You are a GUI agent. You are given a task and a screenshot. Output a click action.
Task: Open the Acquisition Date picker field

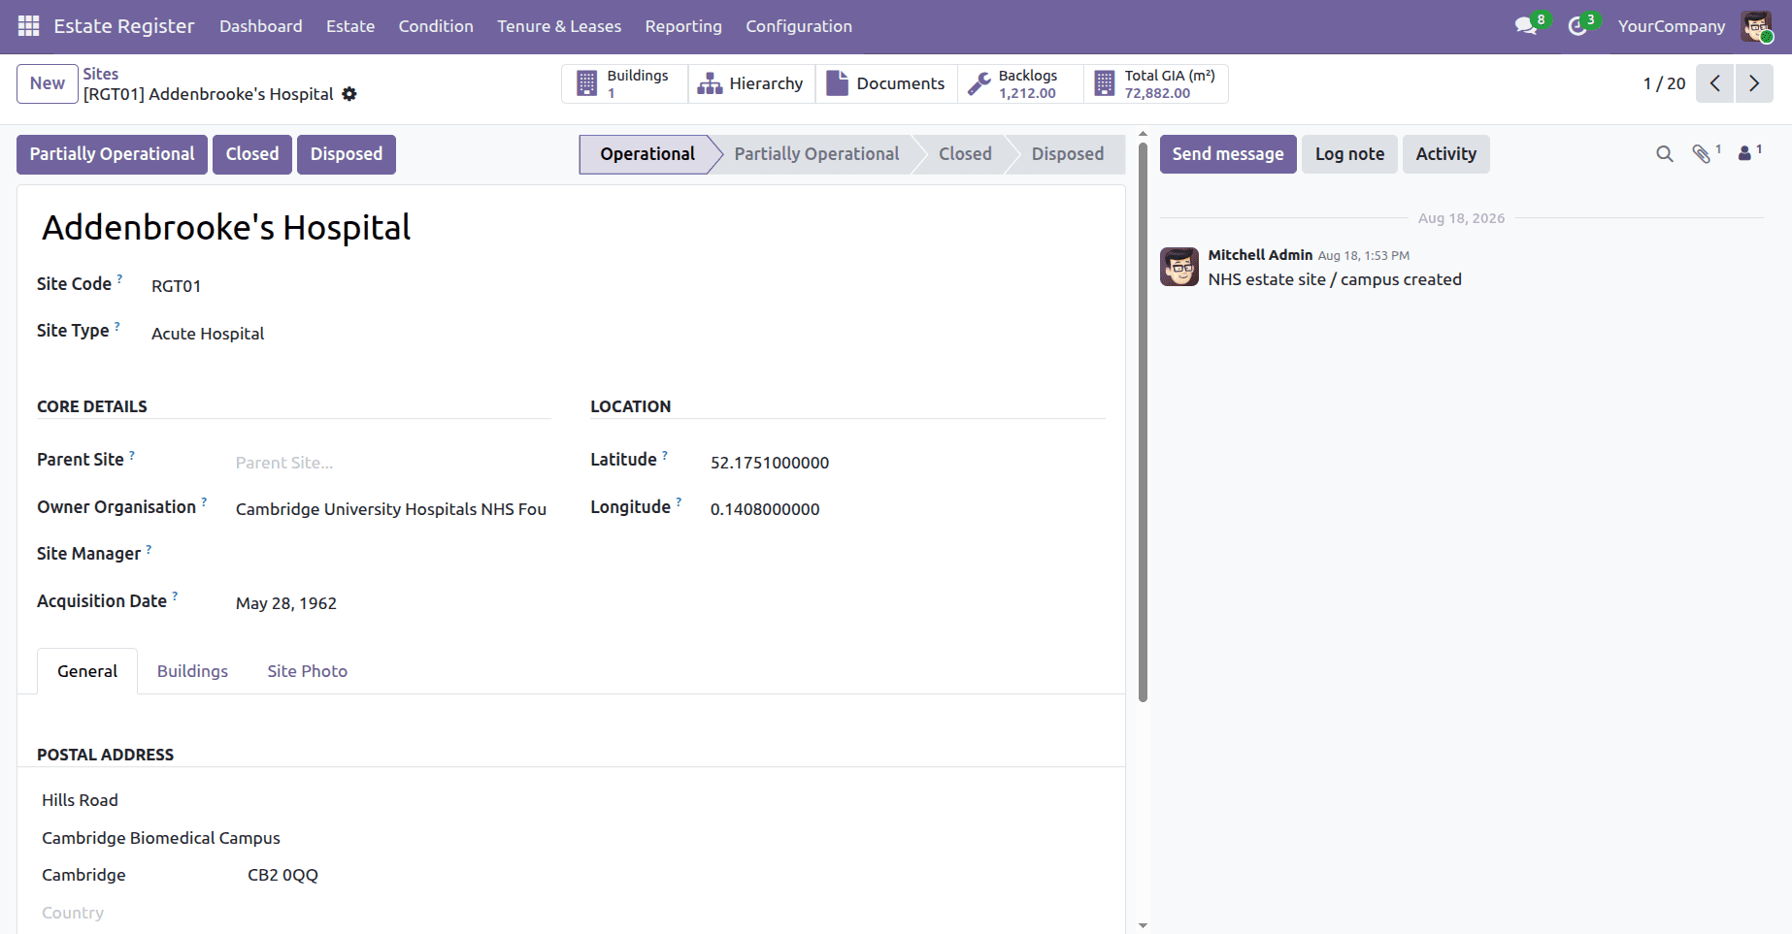[x=392, y=603]
